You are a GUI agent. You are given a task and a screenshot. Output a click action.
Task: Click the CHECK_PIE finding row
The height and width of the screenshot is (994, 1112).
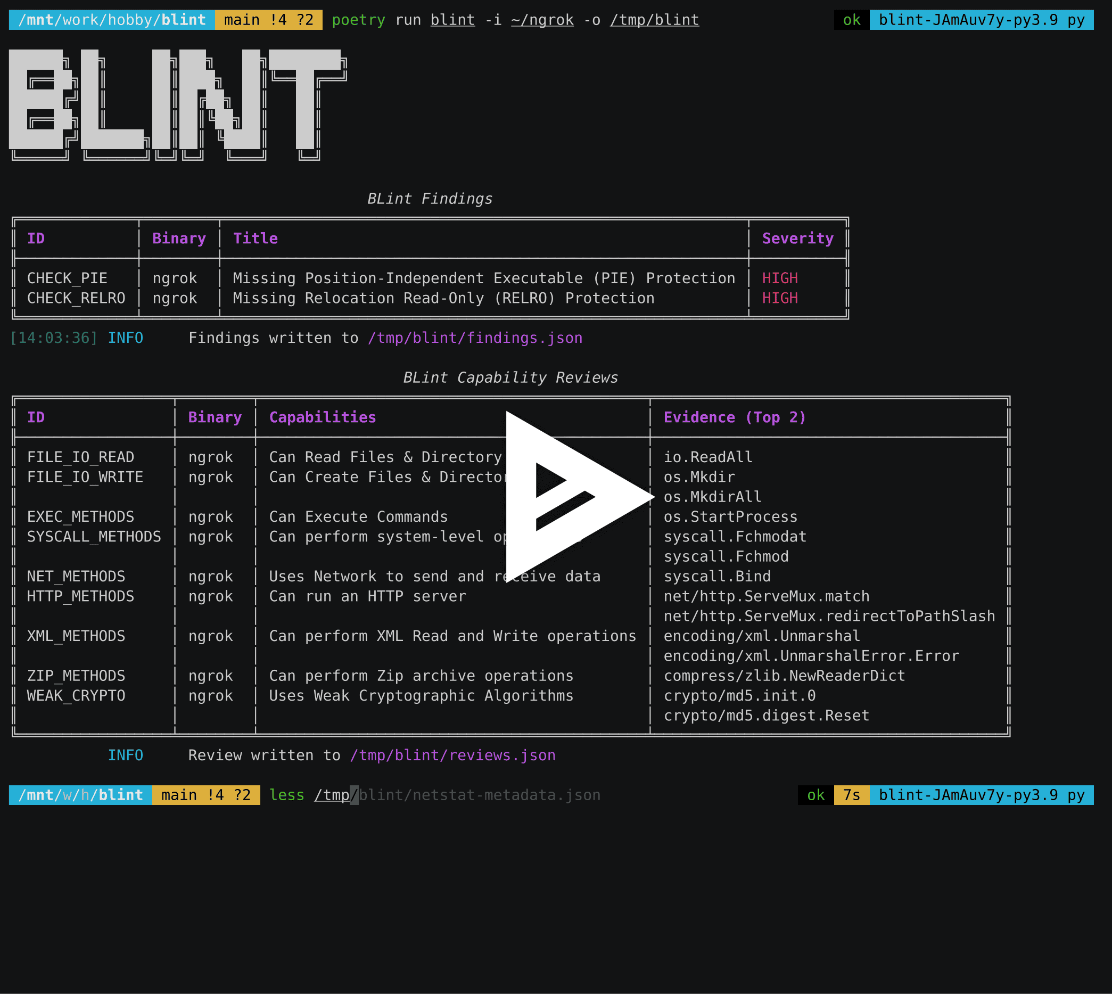[x=68, y=278]
